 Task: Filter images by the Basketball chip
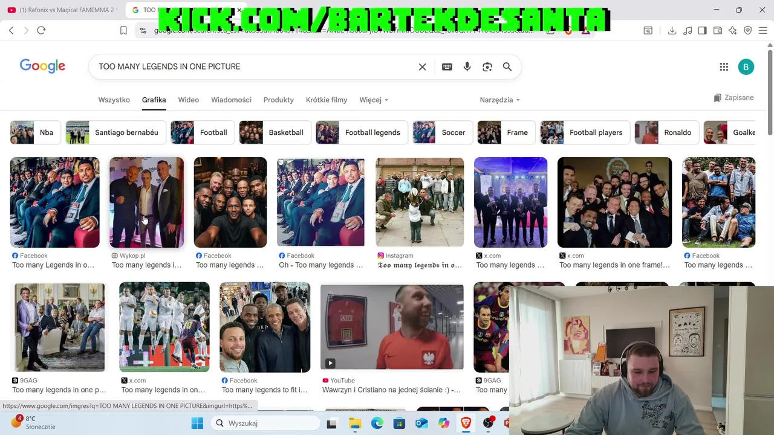[275, 132]
